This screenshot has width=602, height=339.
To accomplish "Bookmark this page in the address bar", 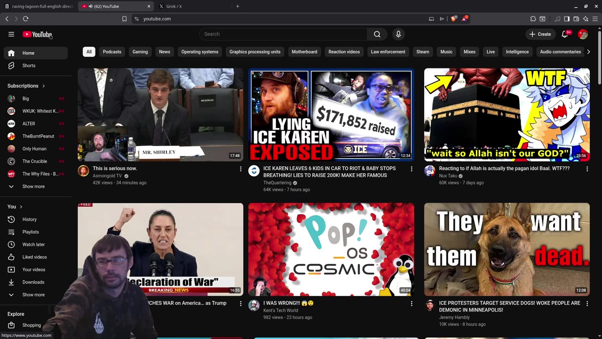I will 124,19.
